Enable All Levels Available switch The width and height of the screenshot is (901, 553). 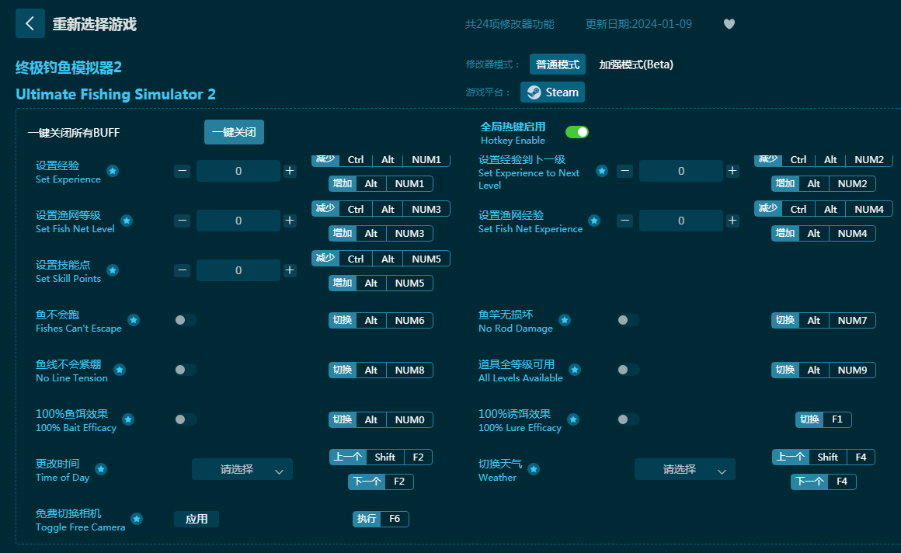[x=628, y=370]
